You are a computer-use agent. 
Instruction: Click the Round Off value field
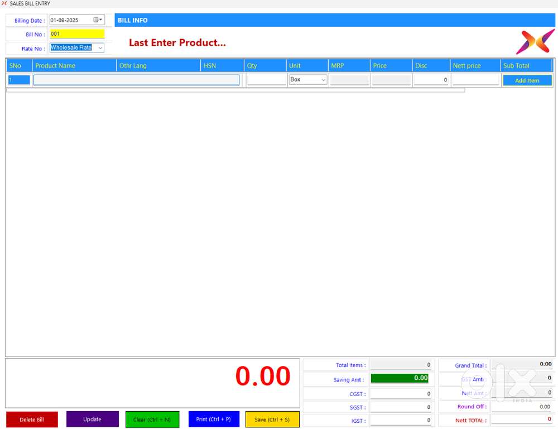click(522, 407)
